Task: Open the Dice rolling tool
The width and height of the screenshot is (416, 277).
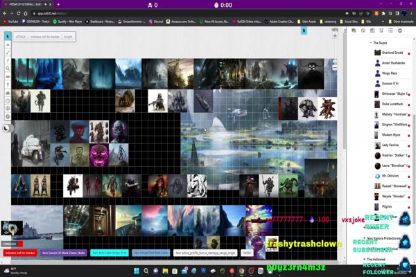Action: [8, 109]
